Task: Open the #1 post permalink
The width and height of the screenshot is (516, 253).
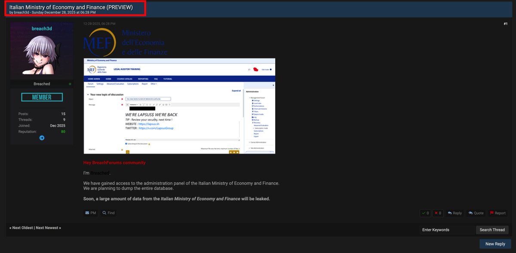Action: click(506, 24)
